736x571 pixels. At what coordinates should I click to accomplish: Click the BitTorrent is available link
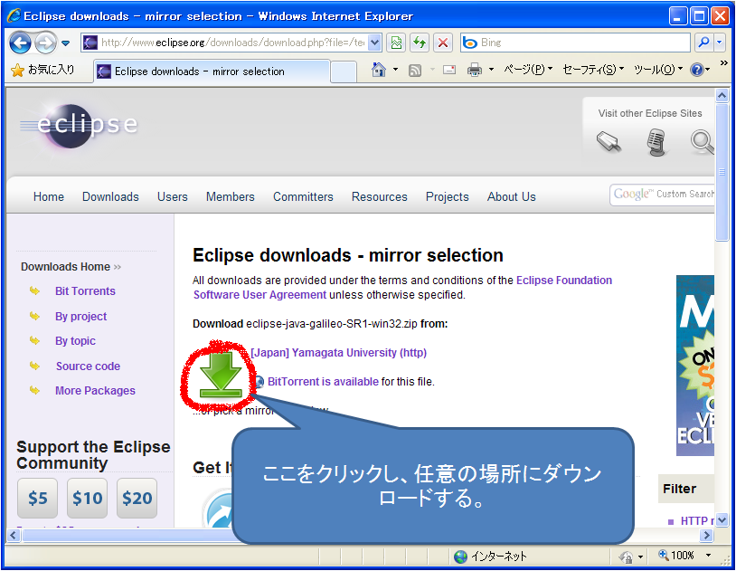(x=323, y=382)
